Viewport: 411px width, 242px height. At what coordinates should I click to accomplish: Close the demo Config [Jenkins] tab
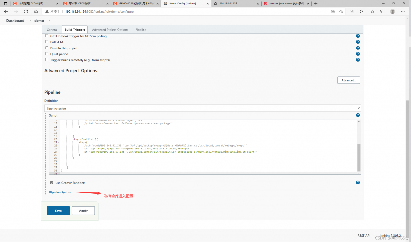tap(207, 4)
